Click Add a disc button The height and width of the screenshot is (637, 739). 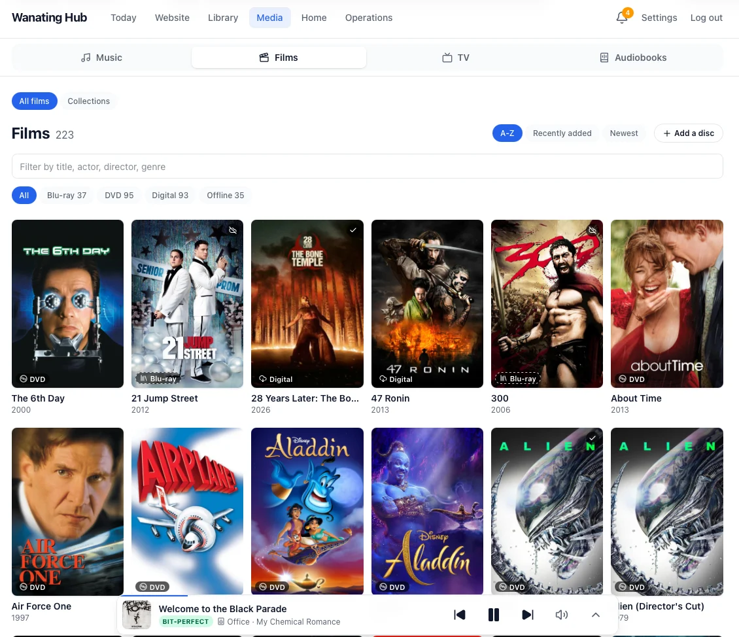688,133
